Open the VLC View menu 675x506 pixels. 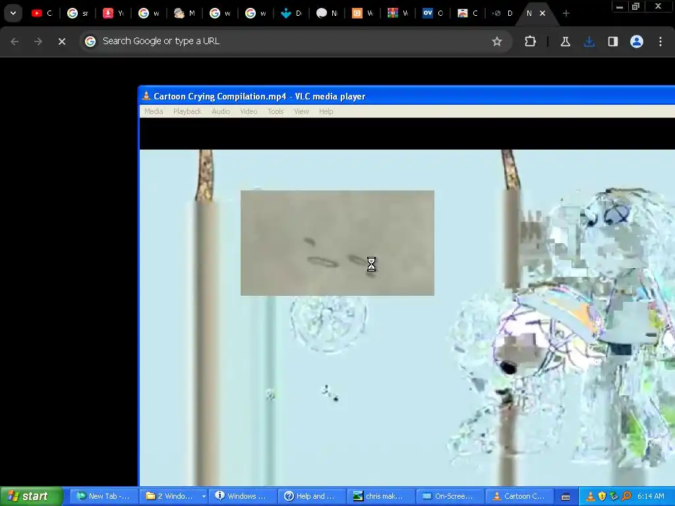[301, 111]
